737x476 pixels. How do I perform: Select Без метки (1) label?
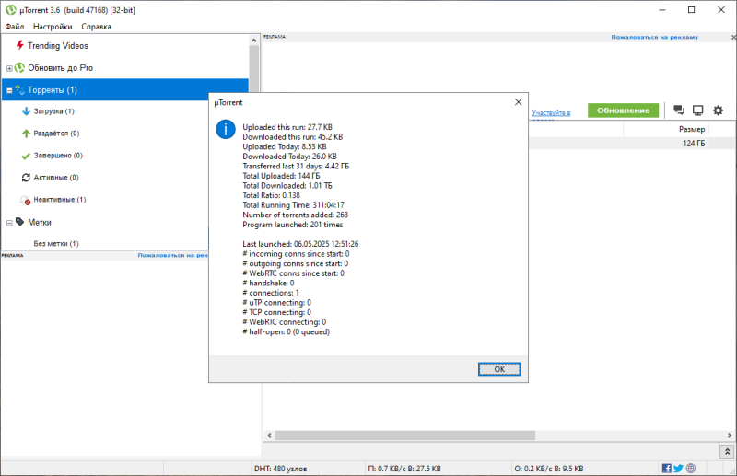click(x=56, y=243)
